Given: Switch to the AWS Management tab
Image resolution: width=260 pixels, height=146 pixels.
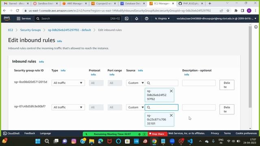Looking at the screenshot, I should click(x=74, y=4).
